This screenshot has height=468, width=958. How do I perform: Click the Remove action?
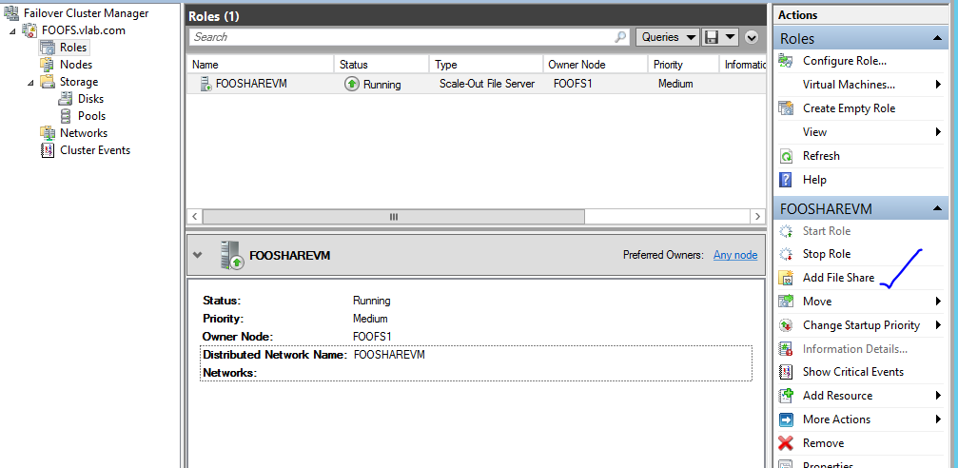point(823,443)
